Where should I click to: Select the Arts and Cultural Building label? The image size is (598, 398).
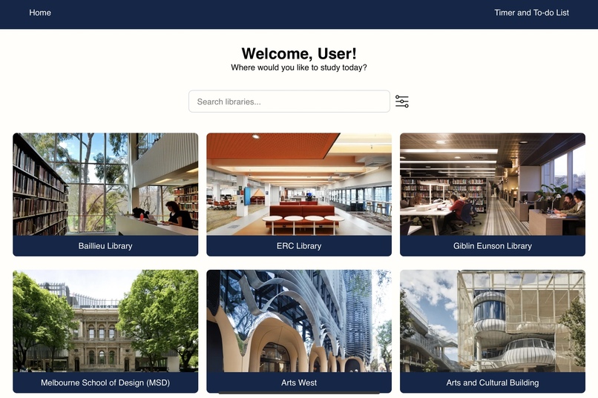point(493,382)
